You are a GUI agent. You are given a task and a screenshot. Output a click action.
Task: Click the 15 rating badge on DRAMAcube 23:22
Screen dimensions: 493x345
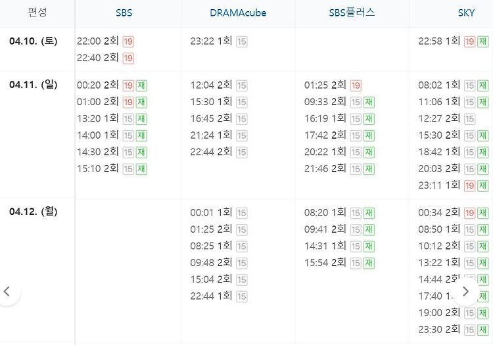tap(241, 41)
